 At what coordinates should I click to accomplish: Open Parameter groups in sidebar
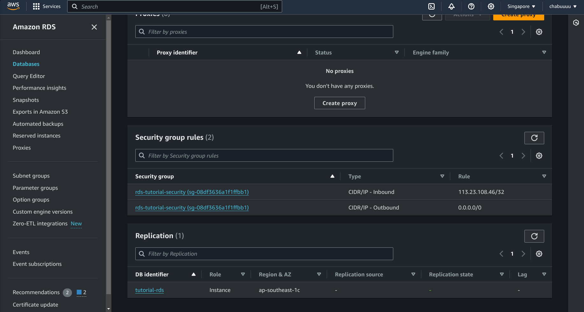[x=35, y=188]
